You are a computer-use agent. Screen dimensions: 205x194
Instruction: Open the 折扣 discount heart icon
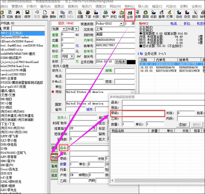coord(114,14)
